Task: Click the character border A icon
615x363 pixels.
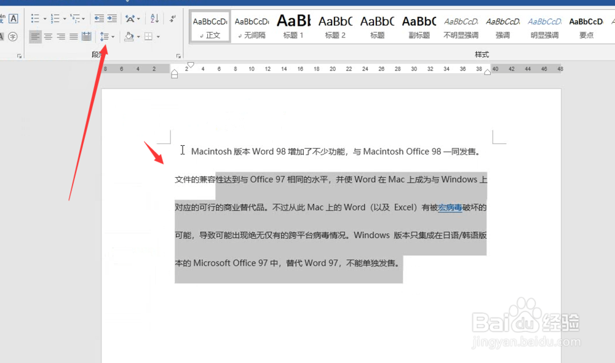Action: point(14,18)
